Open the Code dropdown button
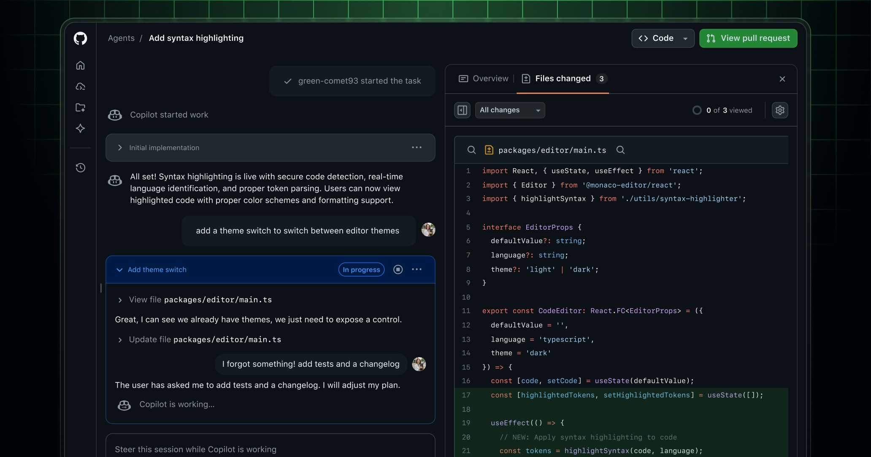 (663, 38)
